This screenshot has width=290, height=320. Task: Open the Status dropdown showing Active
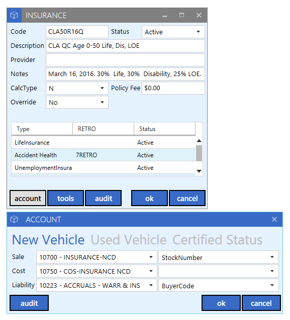[x=173, y=32]
